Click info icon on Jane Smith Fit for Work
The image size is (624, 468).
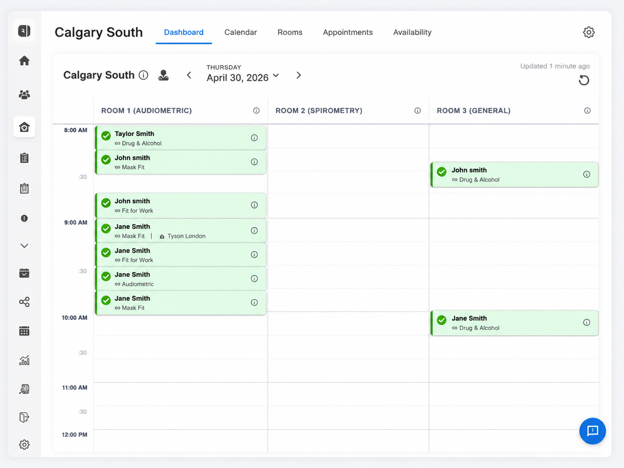pyautogui.click(x=254, y=255)
